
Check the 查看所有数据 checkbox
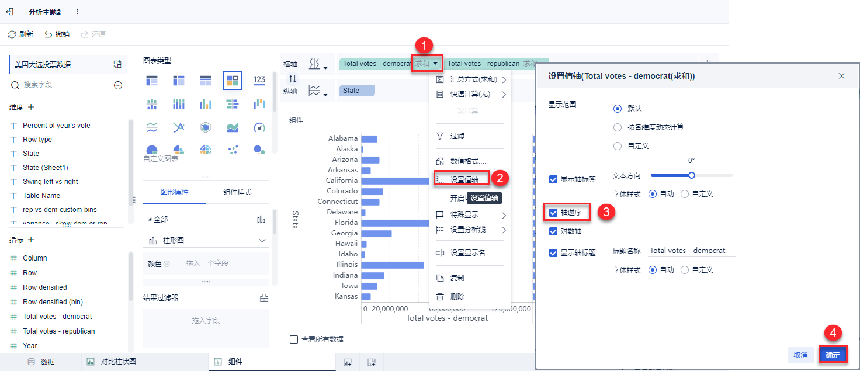(294, 339)
